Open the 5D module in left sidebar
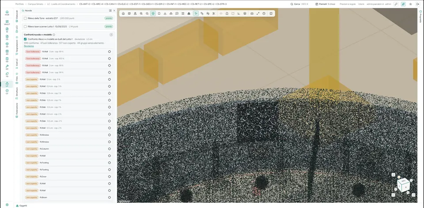 point(7,59)
